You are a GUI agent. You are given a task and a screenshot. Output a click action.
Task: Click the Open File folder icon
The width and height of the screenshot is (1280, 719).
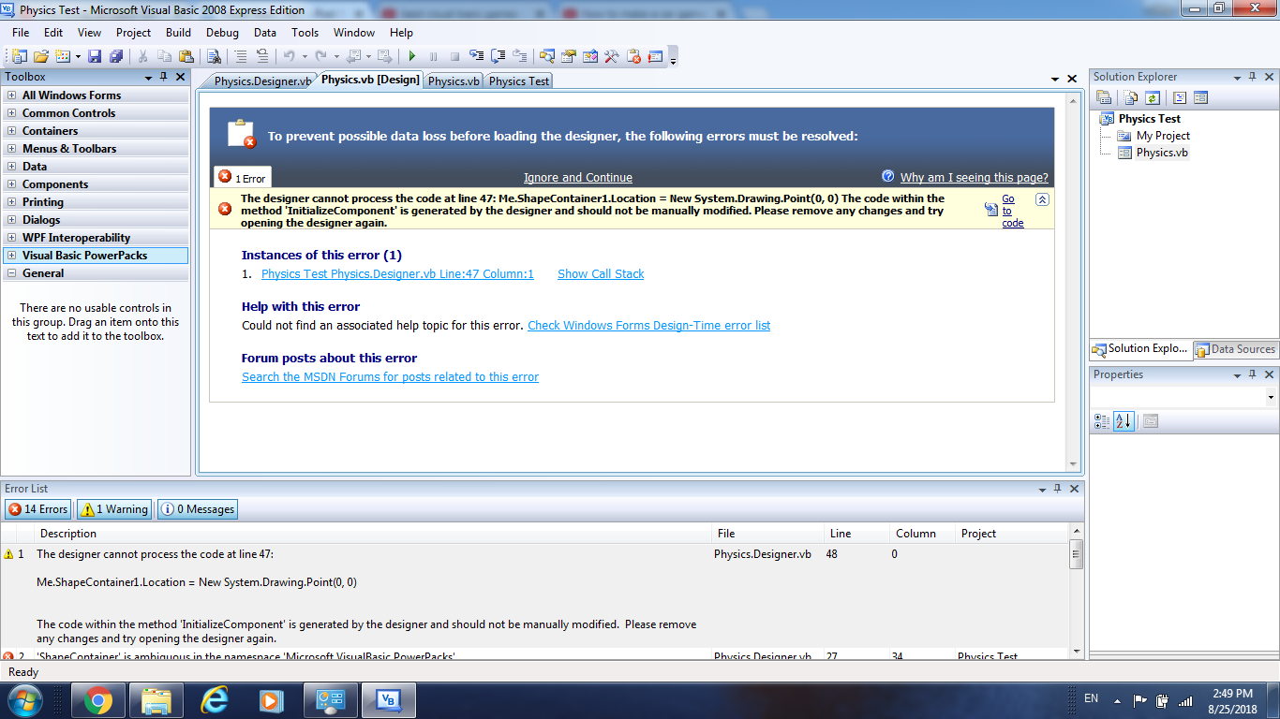pos(41,56)
